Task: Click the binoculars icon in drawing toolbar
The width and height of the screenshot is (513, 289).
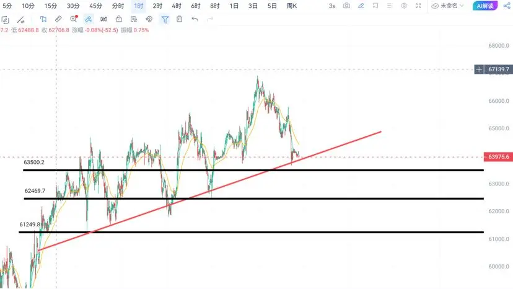Action: tap(103, 19)
